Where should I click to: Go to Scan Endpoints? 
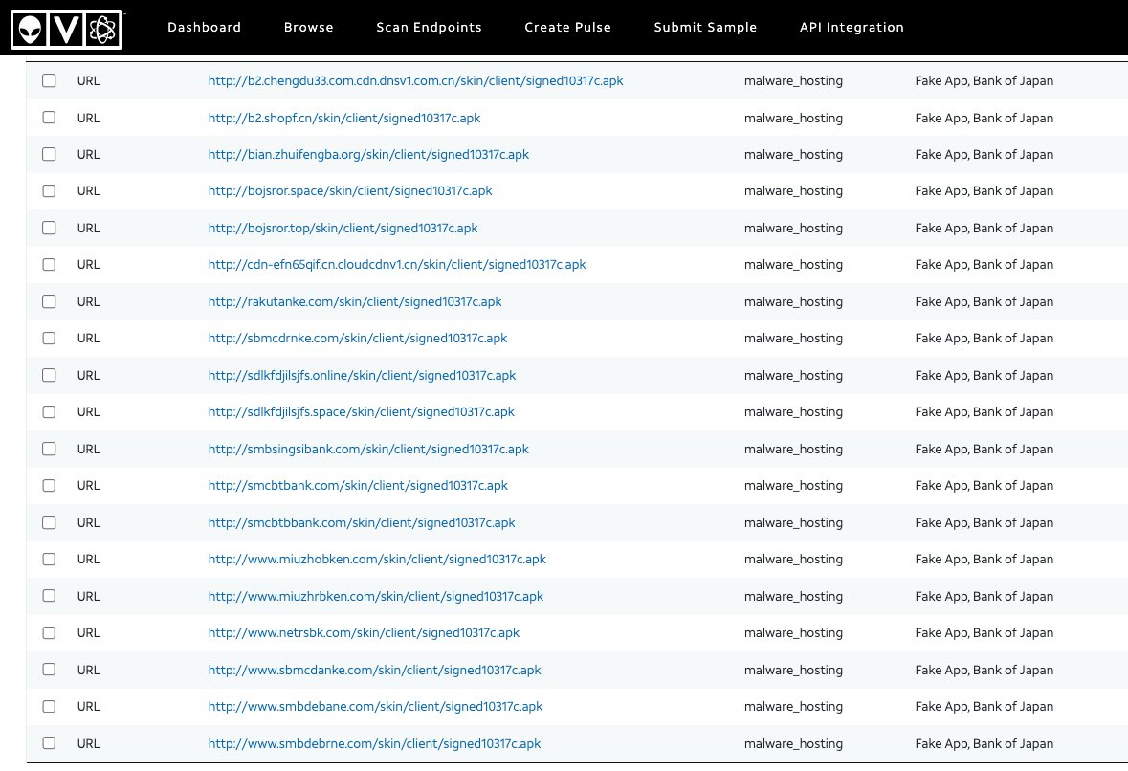point(429,28)
